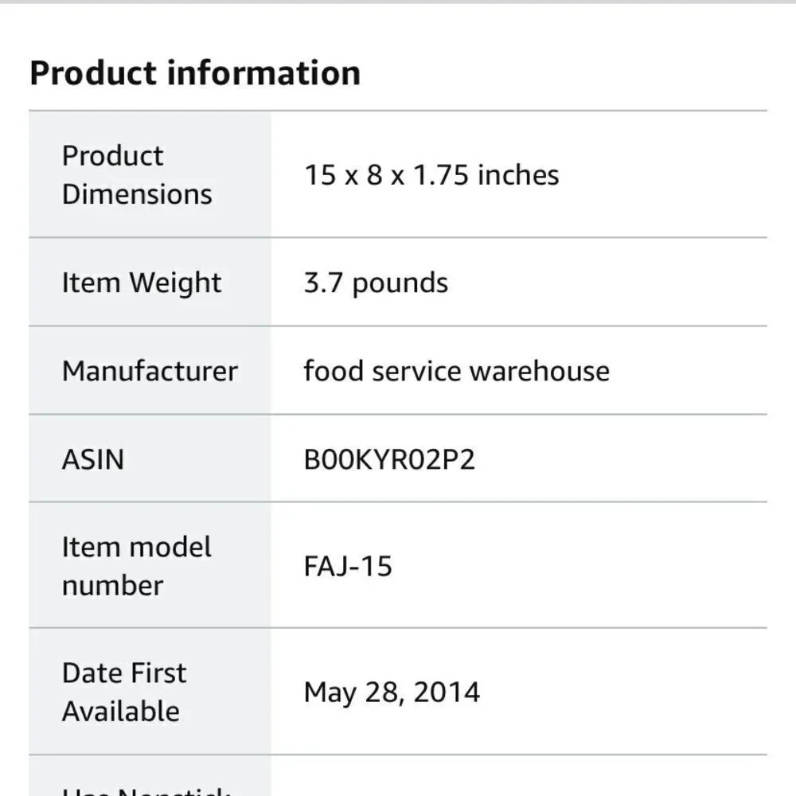Screen dimensions: 796x796
Task: Click the word Dimensions in first row
Action: click(137, 194)
